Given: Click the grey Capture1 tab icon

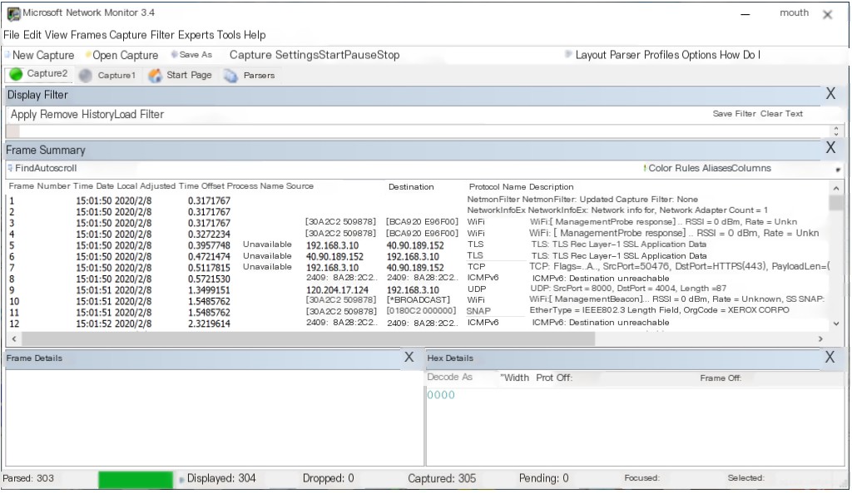Looking at the screenshot, I should [86, 76].
